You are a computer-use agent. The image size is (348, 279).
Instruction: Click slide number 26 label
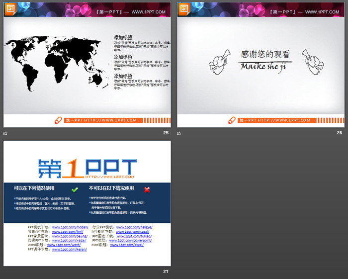340,133
